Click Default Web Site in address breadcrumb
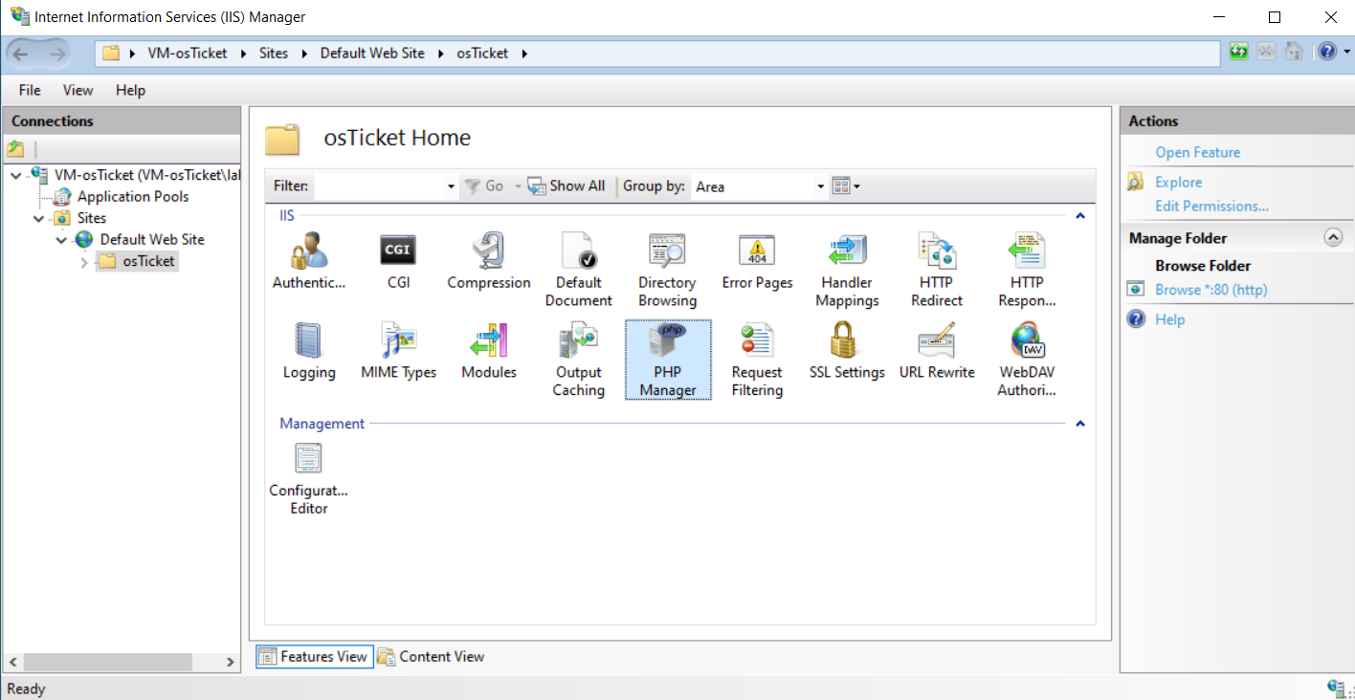 (x=372, y=54)
